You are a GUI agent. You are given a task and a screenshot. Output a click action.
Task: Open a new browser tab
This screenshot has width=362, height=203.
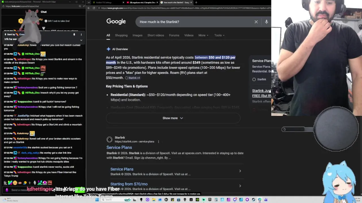click(x=196, y=3)
